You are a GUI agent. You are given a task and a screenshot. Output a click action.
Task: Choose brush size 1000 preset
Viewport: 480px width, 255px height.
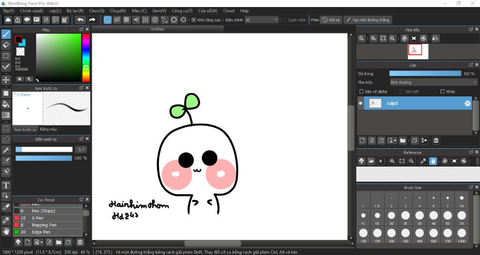coord(462,235)
